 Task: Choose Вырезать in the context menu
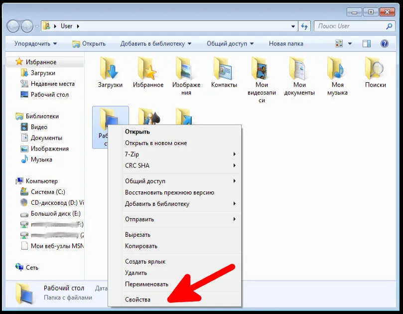181,235
